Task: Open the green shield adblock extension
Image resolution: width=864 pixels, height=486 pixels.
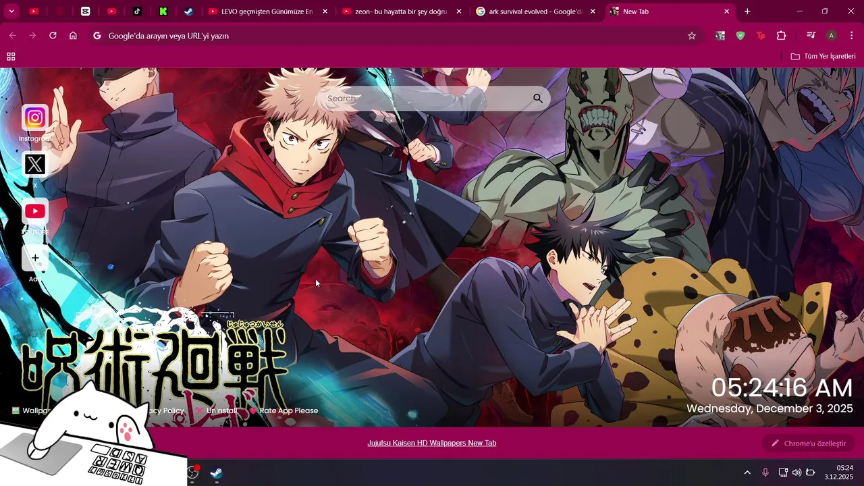Action: [x=740, y=36]
